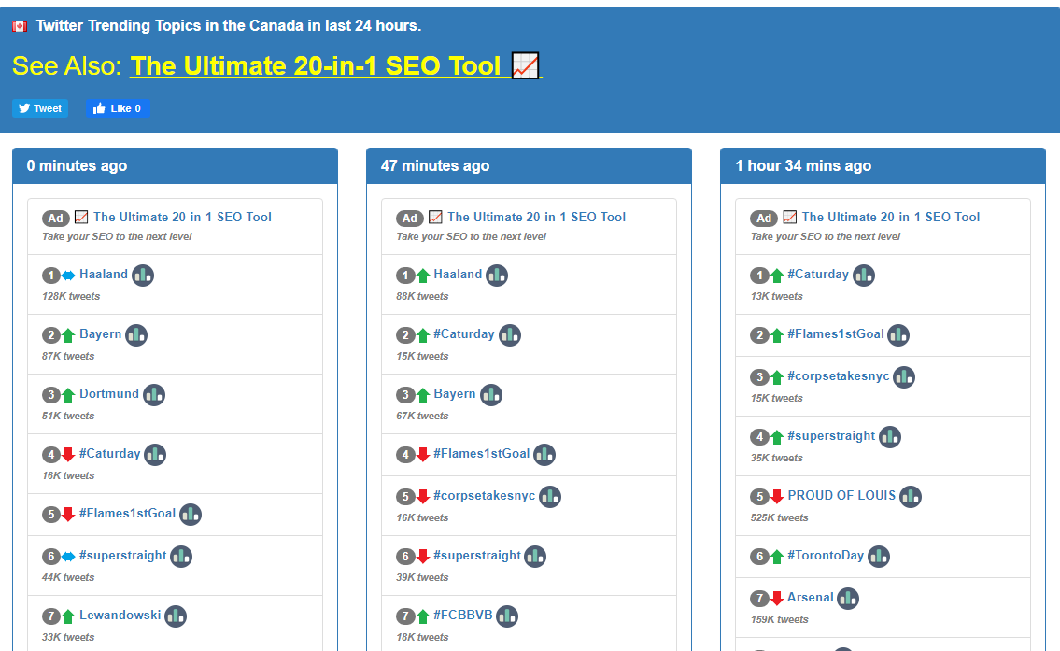
Task: Open #corpsetakesnyc trend in 47 minutes ago column
Action: [x=484, y=496]
